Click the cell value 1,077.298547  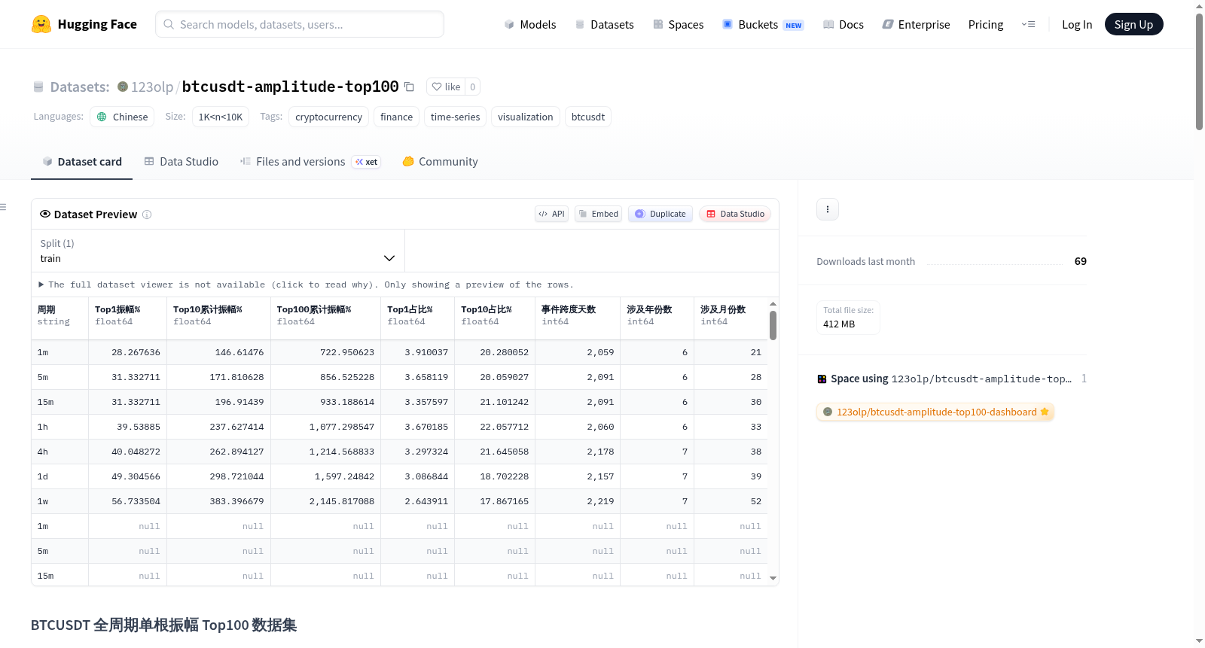click(x=342, y=427)
